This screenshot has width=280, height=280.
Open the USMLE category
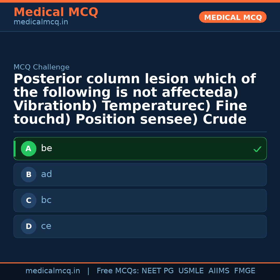[191, 271]
